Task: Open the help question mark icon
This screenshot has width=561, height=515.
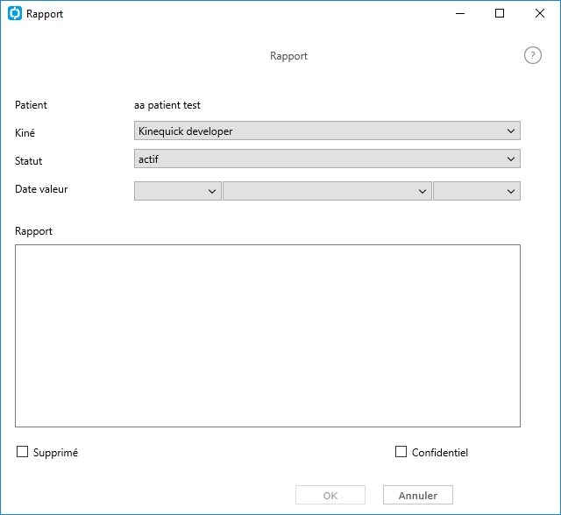Action: [x=533, y=56]
